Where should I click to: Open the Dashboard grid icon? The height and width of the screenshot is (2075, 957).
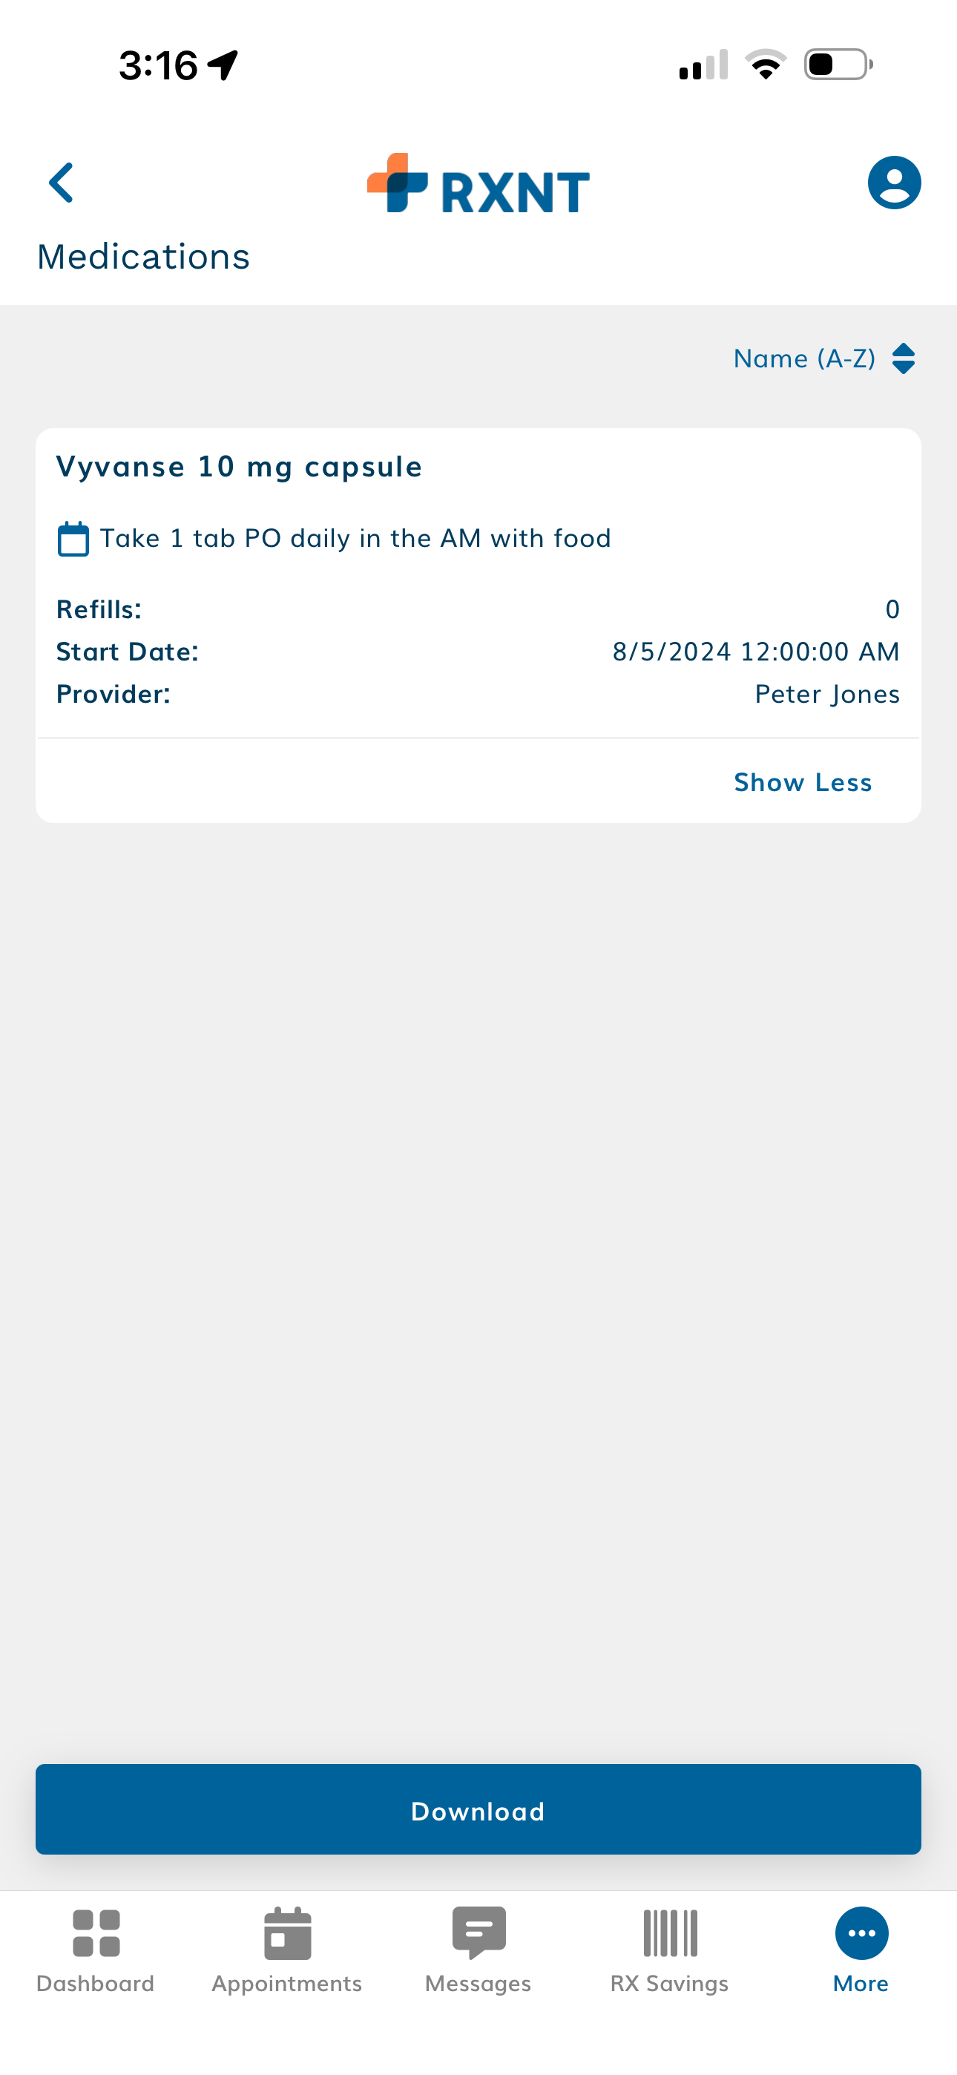click(x=96, y=1933)
